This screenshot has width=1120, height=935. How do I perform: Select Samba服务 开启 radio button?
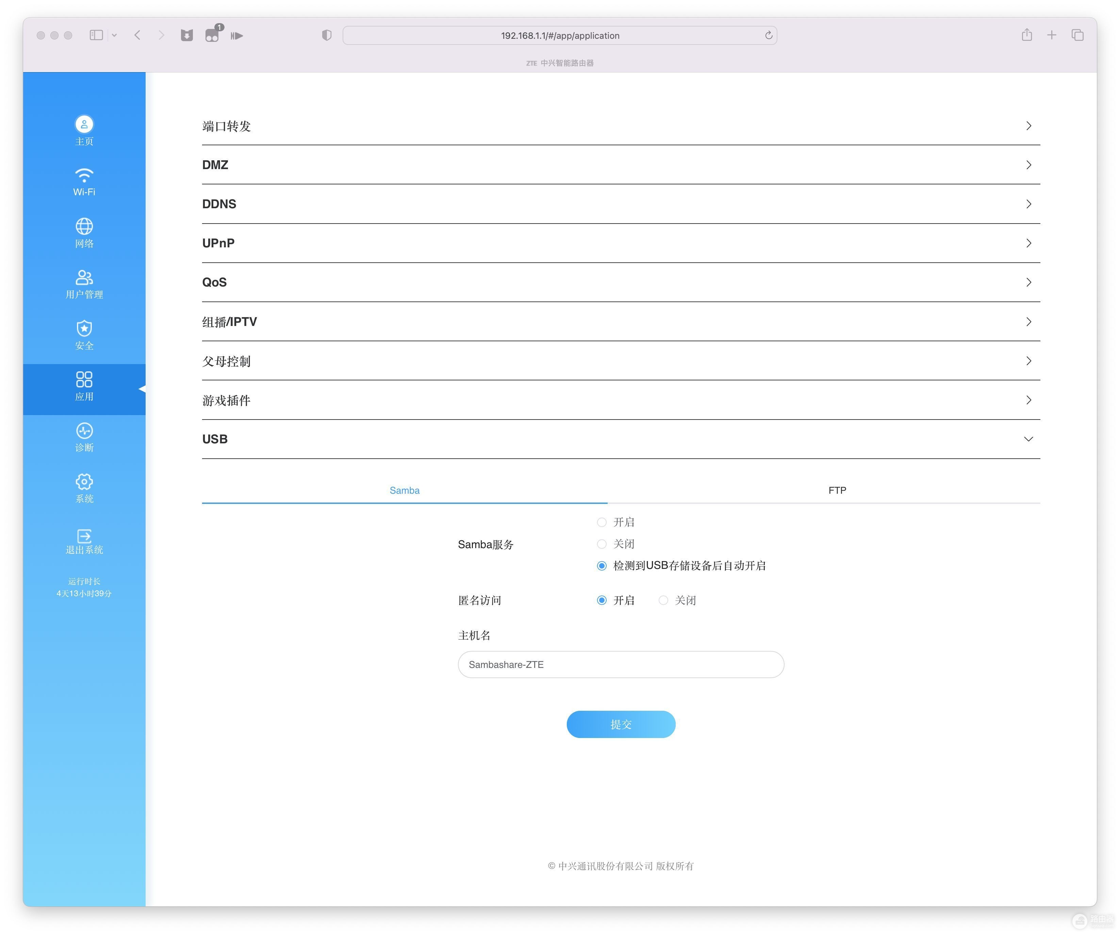(x=602, y=522)
